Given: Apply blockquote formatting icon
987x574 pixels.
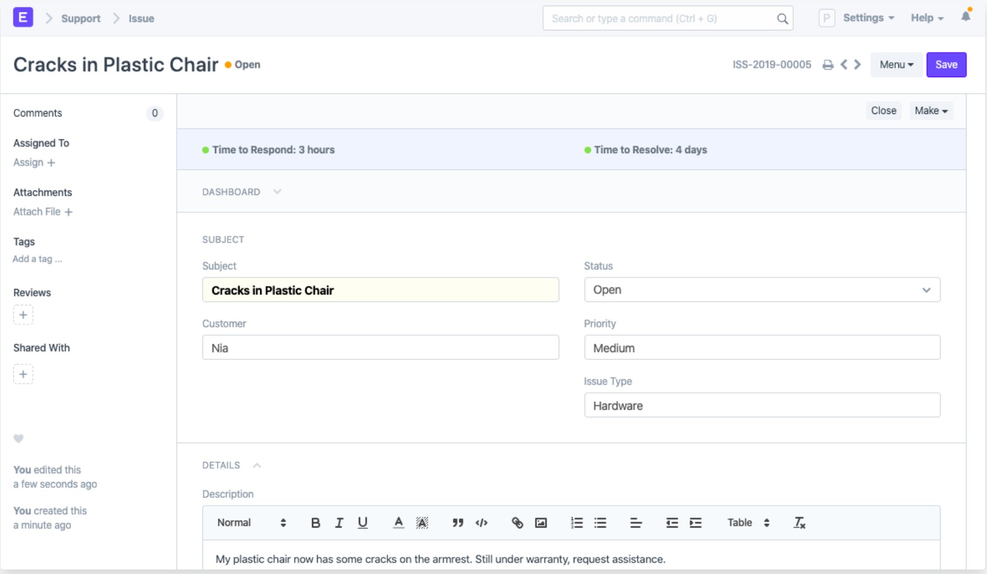Looking at the screenshot, I should [458, 523].
